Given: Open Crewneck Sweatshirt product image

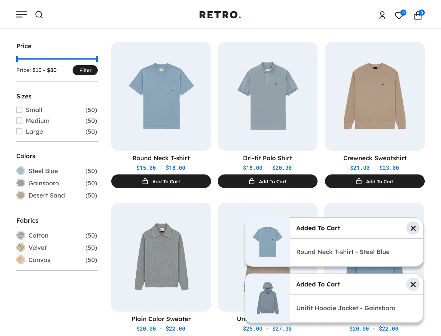Looking at the screenshot, I should (x=375, y=96).
